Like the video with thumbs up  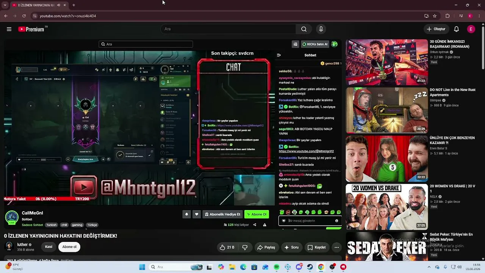227,247
